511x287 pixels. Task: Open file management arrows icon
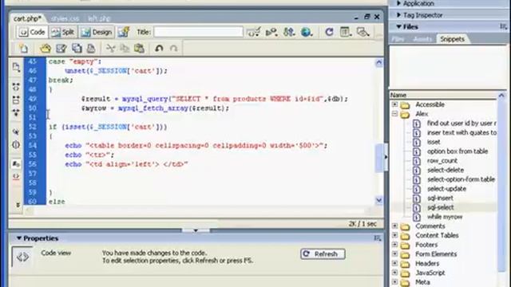coord(289,32)
